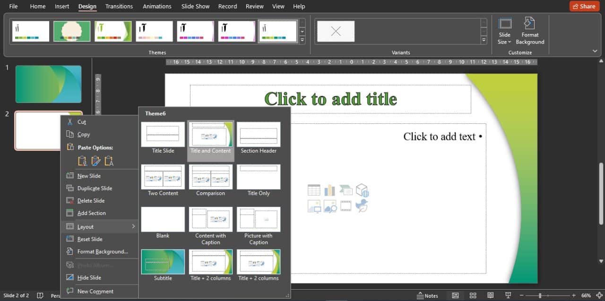Open the Transitions tab
605x301 pixels.
click(x=119, y=7)
